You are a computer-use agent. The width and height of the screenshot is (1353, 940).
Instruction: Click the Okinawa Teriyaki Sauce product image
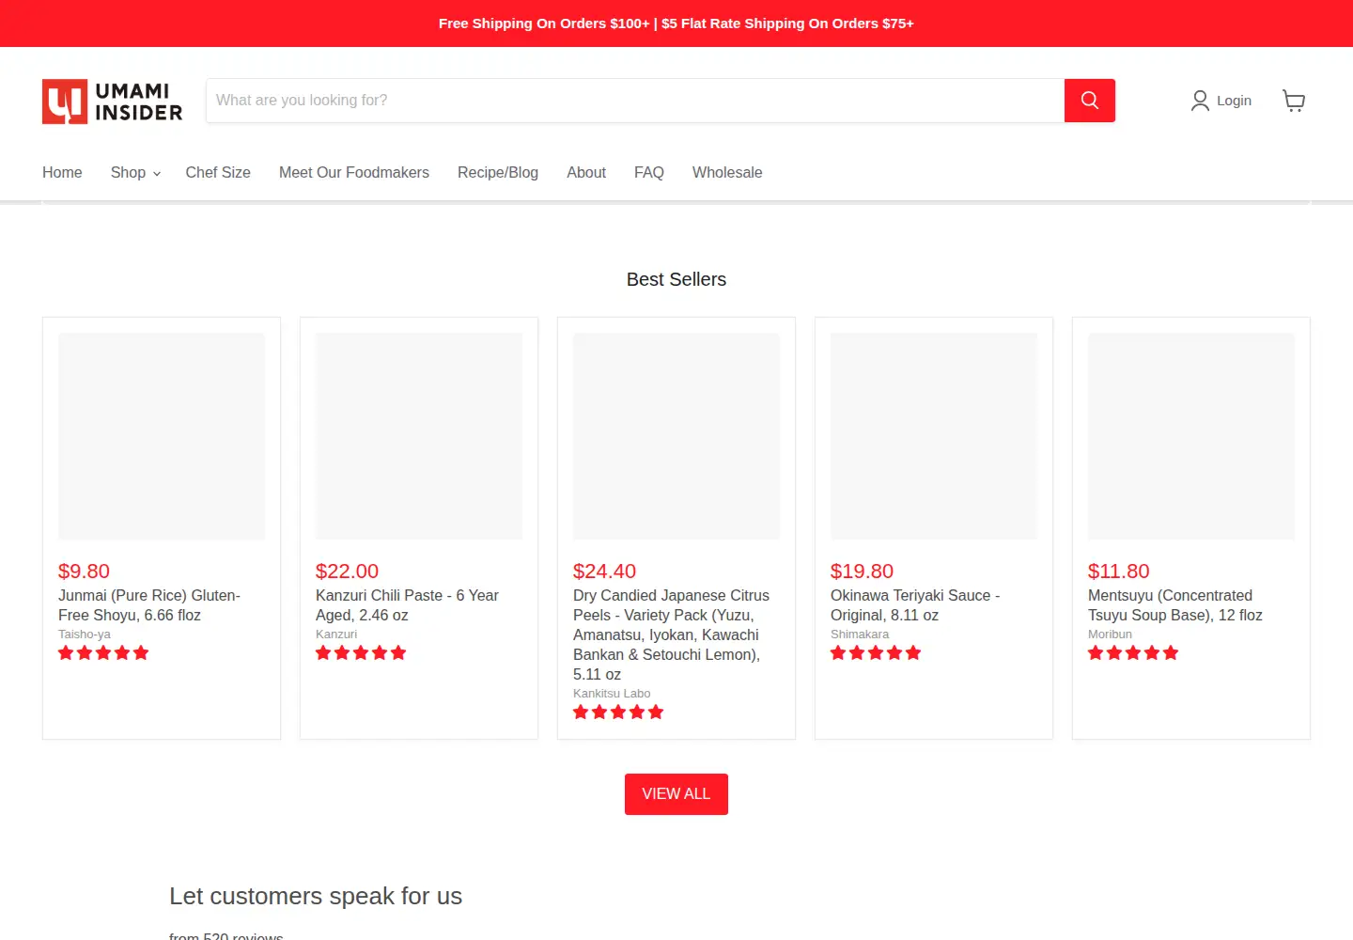pyautogui.click(x=934, y=436)
